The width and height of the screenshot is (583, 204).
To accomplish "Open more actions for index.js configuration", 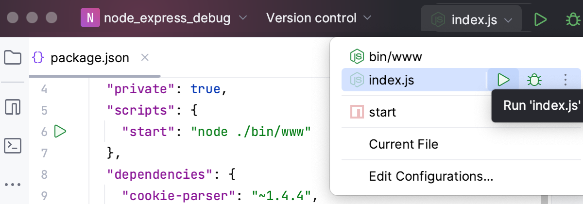I will (x=565, y=80).
